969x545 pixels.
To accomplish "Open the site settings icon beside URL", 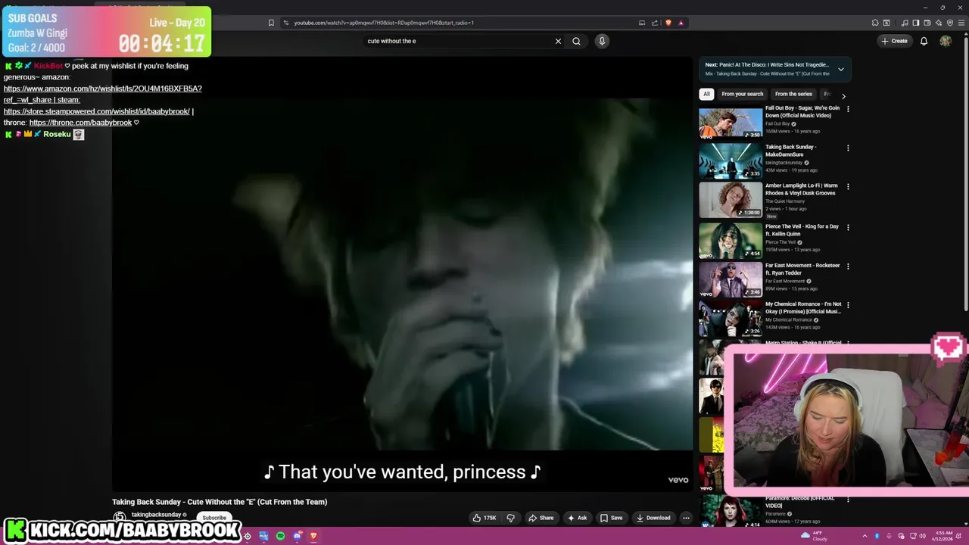I will (x=286, y=23).
